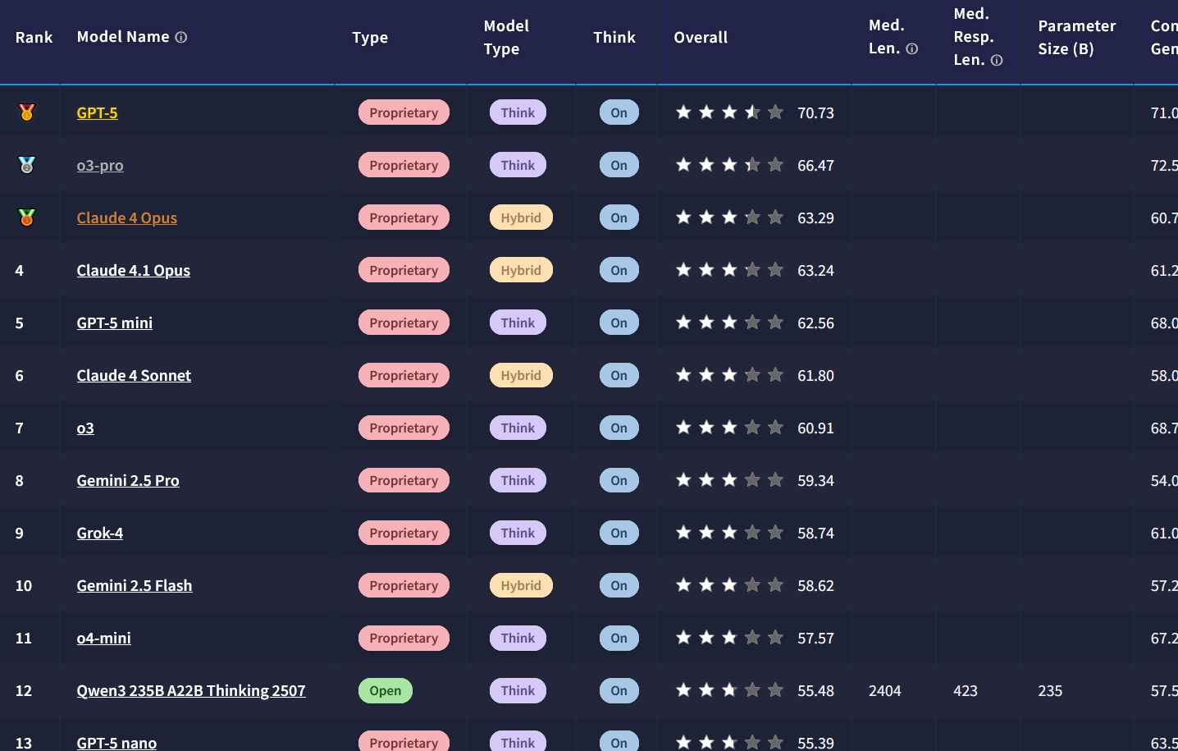Image resolution: width=1178 pixels, height=751 pixels.
Task: Open the Claude 4 Sonnet model link
Action: [134, 376]
